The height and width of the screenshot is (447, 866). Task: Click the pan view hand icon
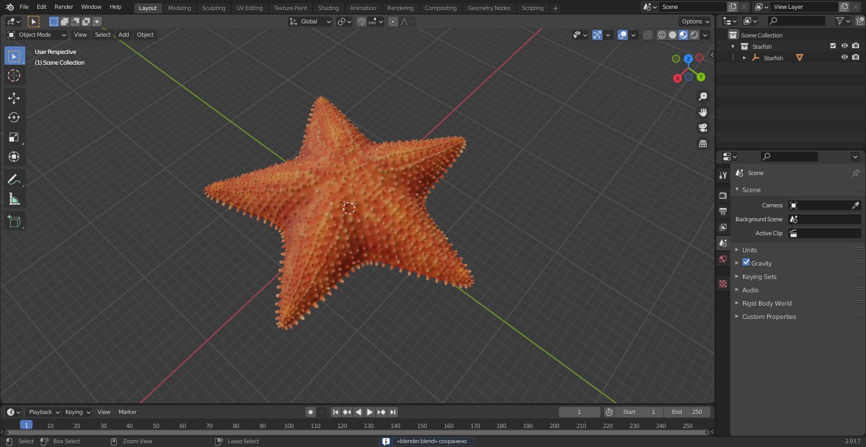(x=702, y=112)
